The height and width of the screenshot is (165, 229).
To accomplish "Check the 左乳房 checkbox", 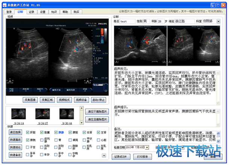I will tap(98, 147).
